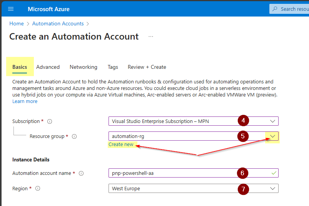This screenshot has width=309, height=206.
Task: Click the Home breadcrumb link
Action: click(x=17, y=23)
